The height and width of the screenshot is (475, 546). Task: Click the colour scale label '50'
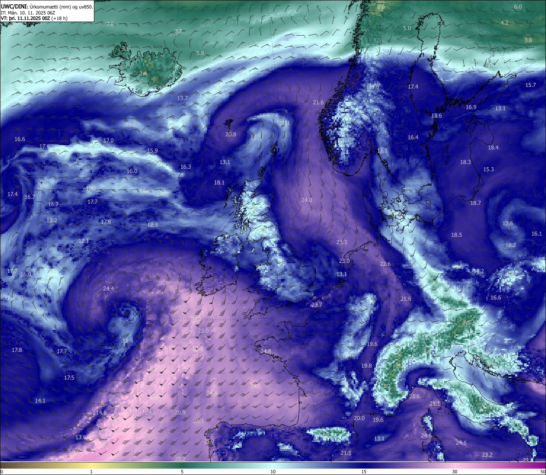(x=543, y=472)
